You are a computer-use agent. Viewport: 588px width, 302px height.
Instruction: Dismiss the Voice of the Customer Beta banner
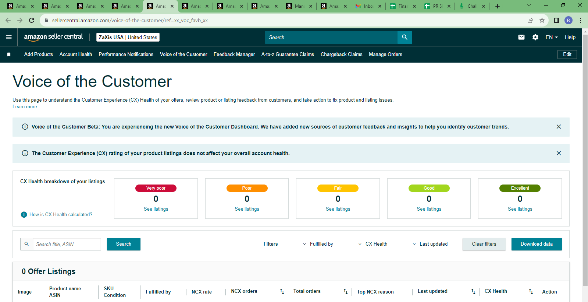click(x=559, y=127)
